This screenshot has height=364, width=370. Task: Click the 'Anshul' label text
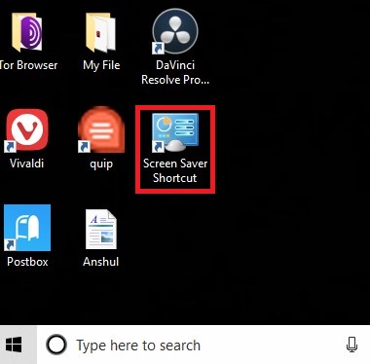coord(101,262)
